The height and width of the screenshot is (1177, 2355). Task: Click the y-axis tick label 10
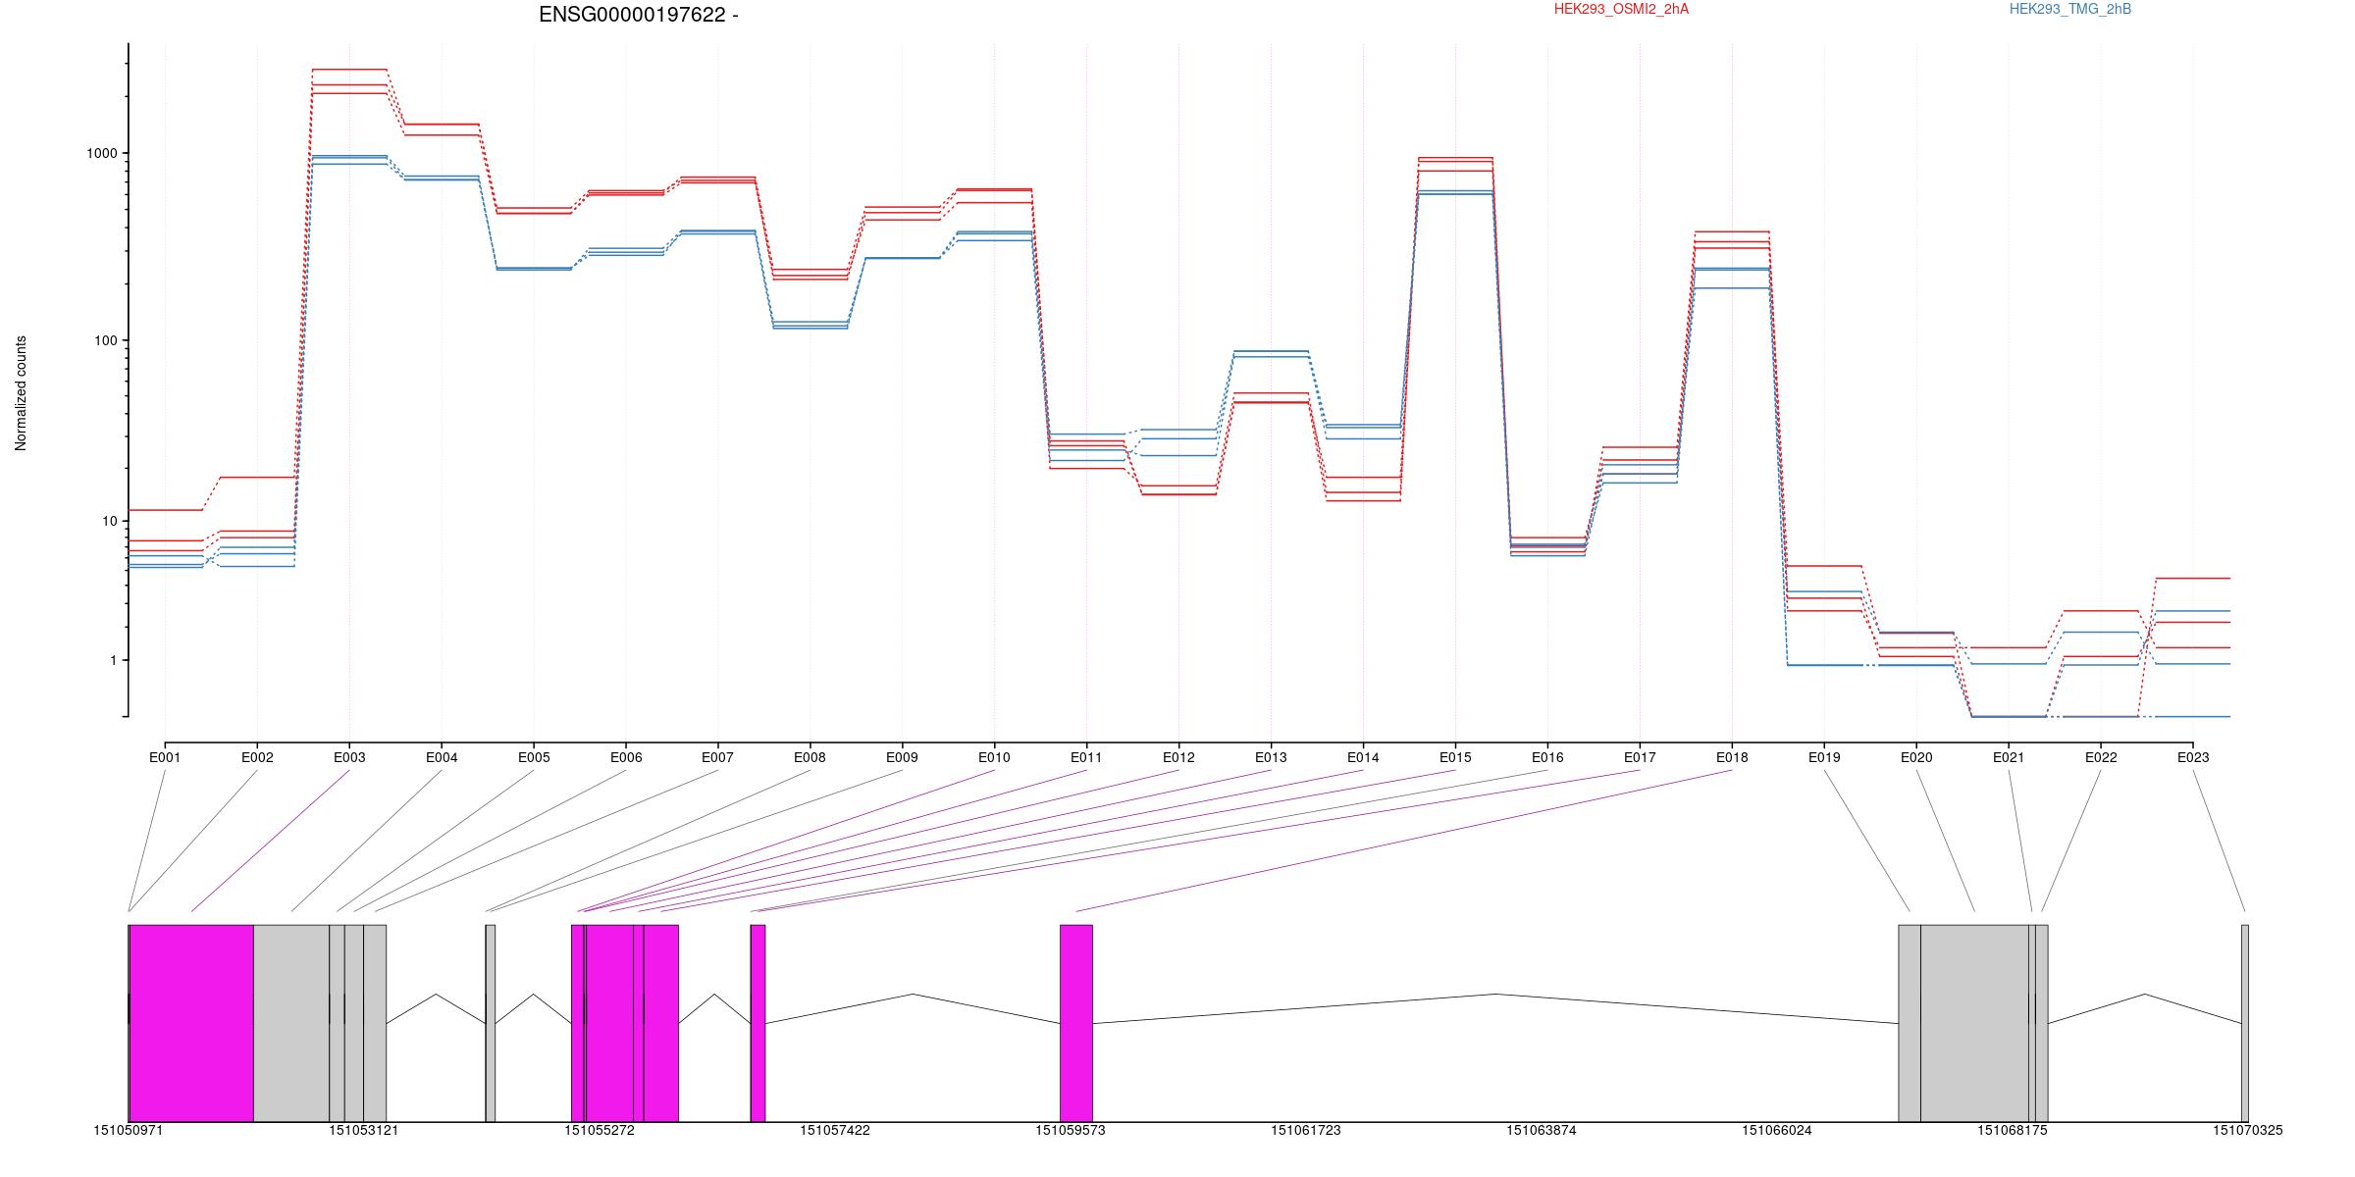pos(110,521)
